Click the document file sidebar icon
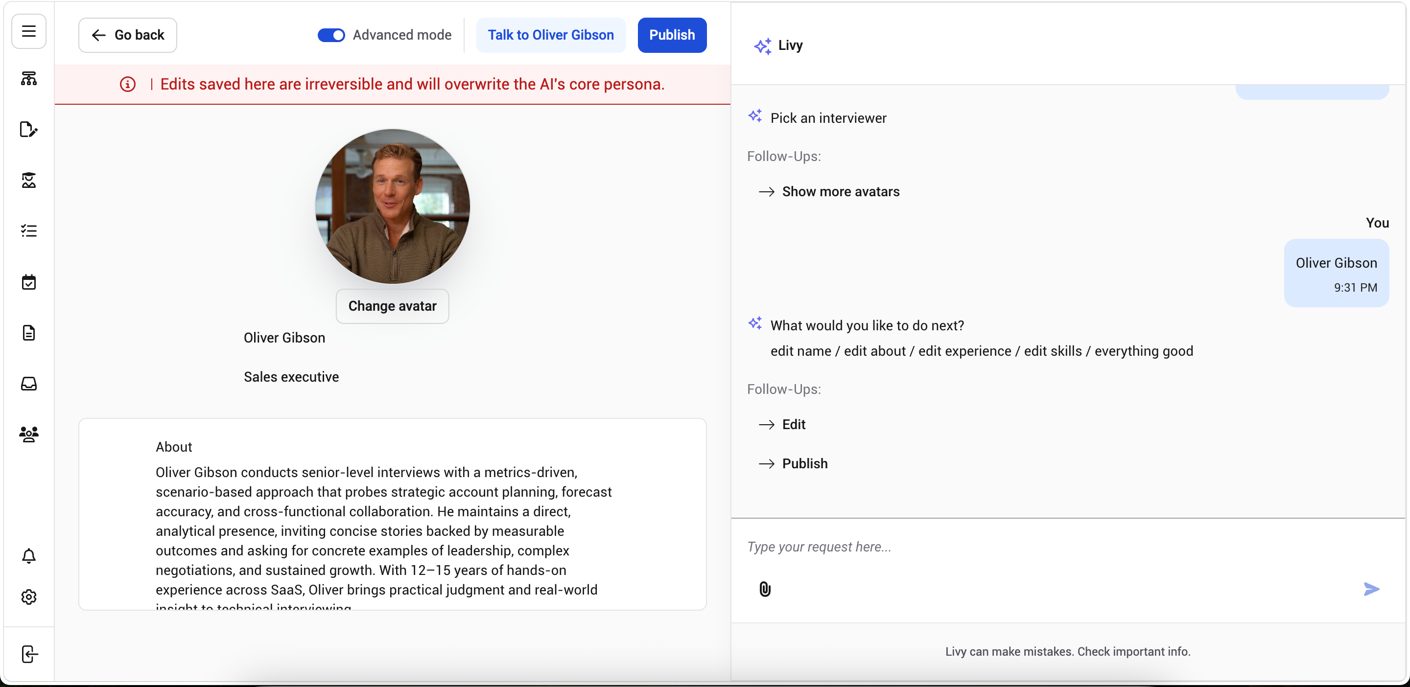This screenshot has width=1410, height=687. coord(28,333)
